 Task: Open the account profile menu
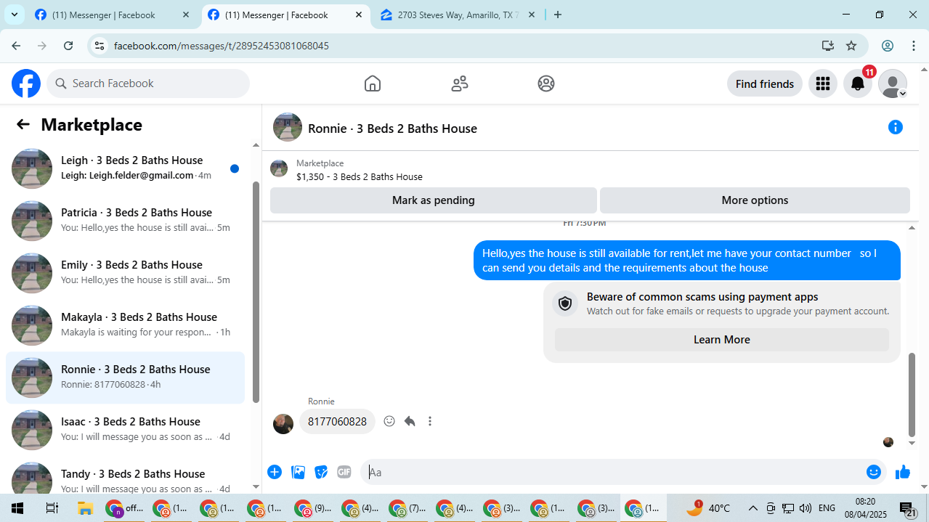pos(893,84)
